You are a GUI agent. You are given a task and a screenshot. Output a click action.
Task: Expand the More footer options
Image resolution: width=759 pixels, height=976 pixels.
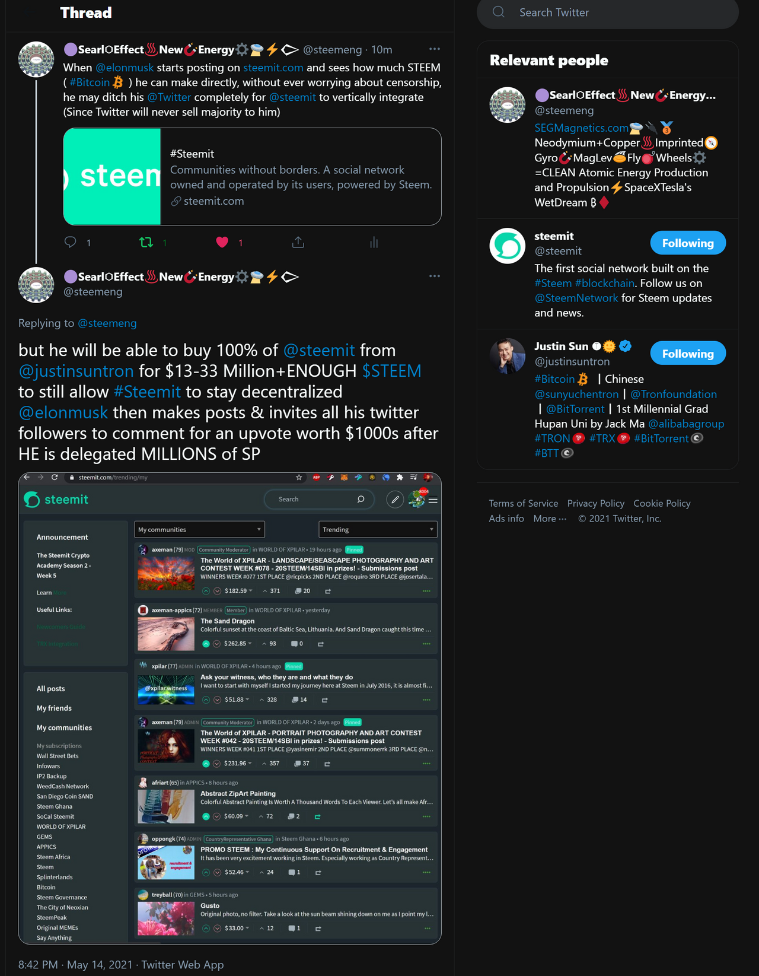tap(550, 518)
